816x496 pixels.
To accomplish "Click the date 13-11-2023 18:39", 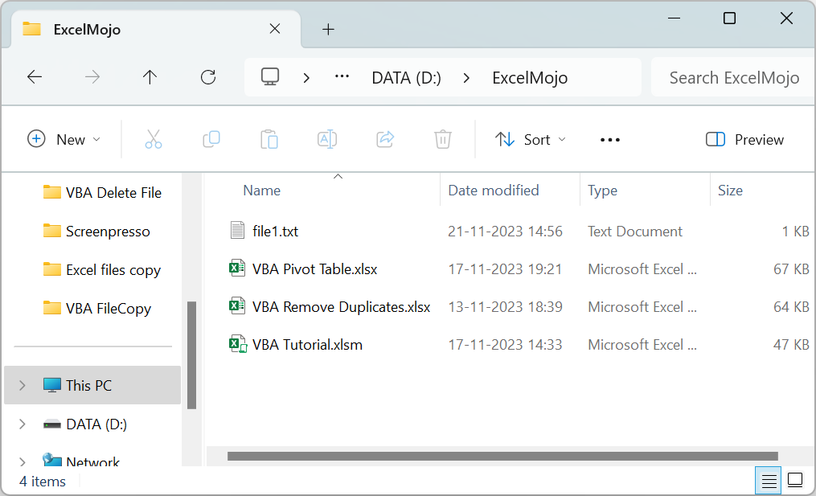I will click(506, 306).
